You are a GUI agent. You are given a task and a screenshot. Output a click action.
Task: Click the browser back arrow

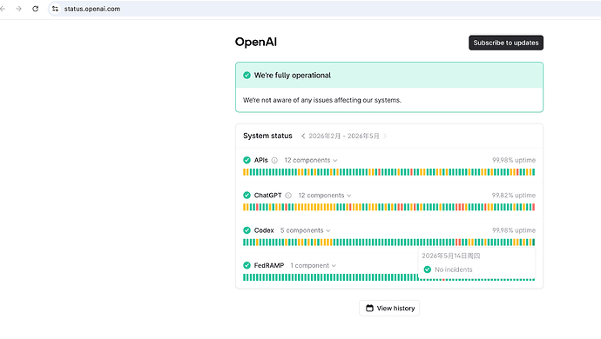click(3, 9)
